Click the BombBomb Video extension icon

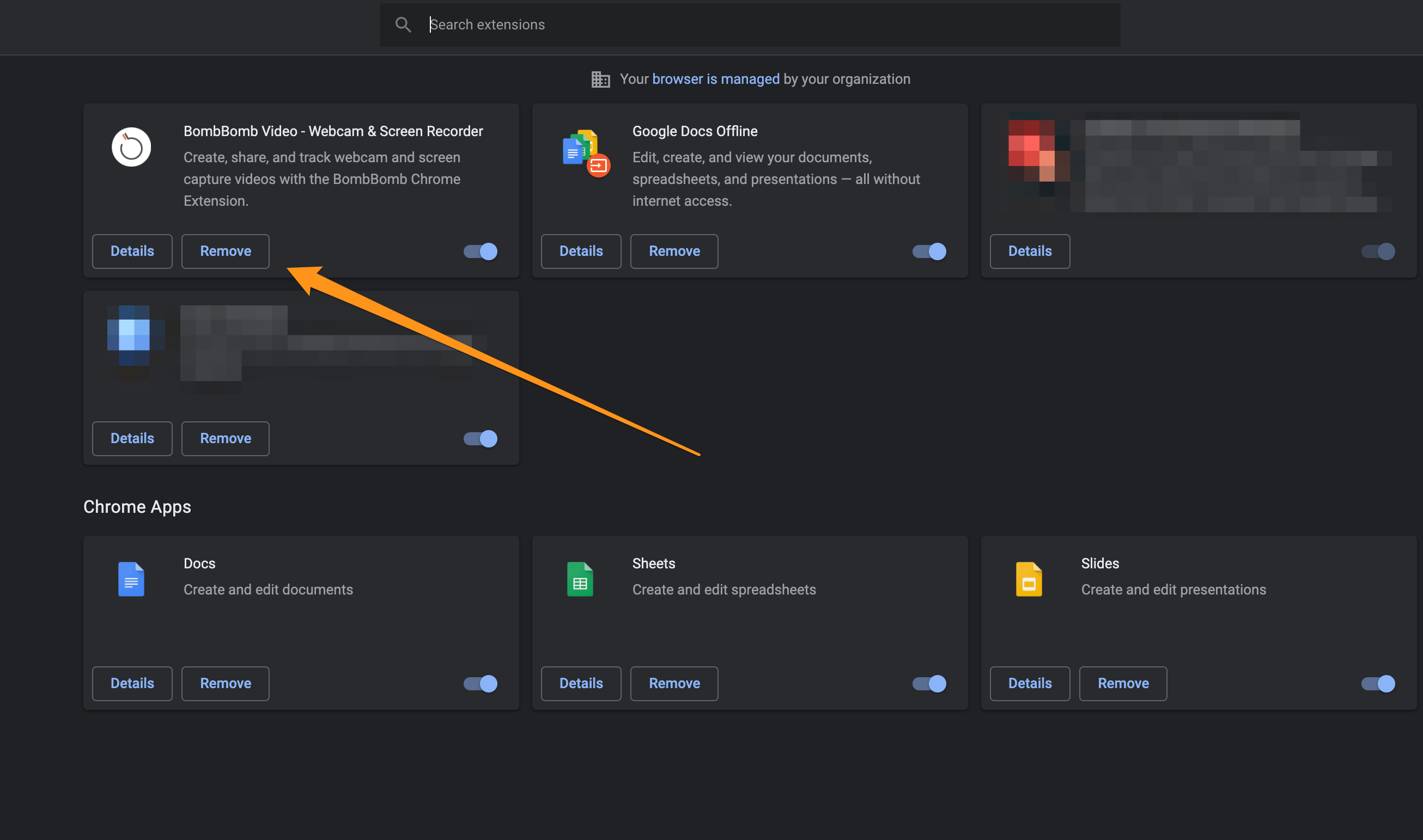point(131,147)
